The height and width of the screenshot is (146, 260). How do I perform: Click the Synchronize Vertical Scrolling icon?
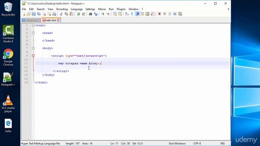(115, 14)
